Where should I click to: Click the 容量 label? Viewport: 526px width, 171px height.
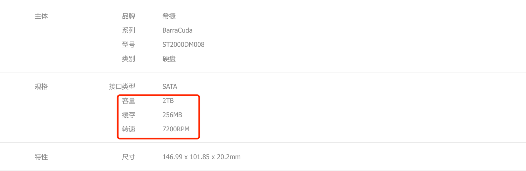tap(128, 101)
